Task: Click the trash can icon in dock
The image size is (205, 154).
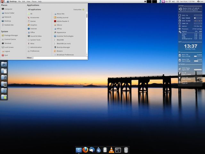Action: 126,150
